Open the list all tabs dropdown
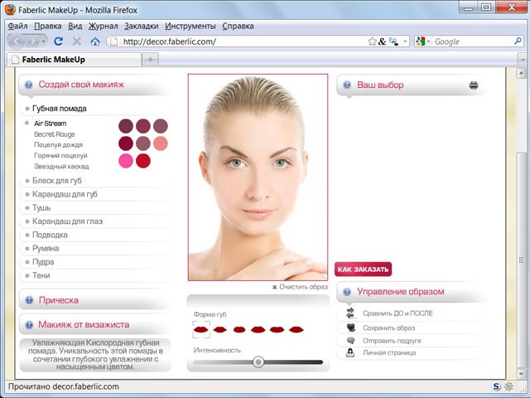 pyautogui.click(x=523, y=60)
